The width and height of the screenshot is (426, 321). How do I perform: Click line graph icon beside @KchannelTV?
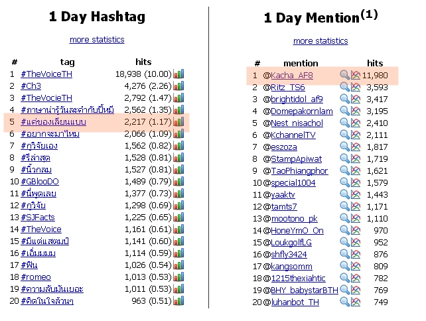click(x=356, y=135)
